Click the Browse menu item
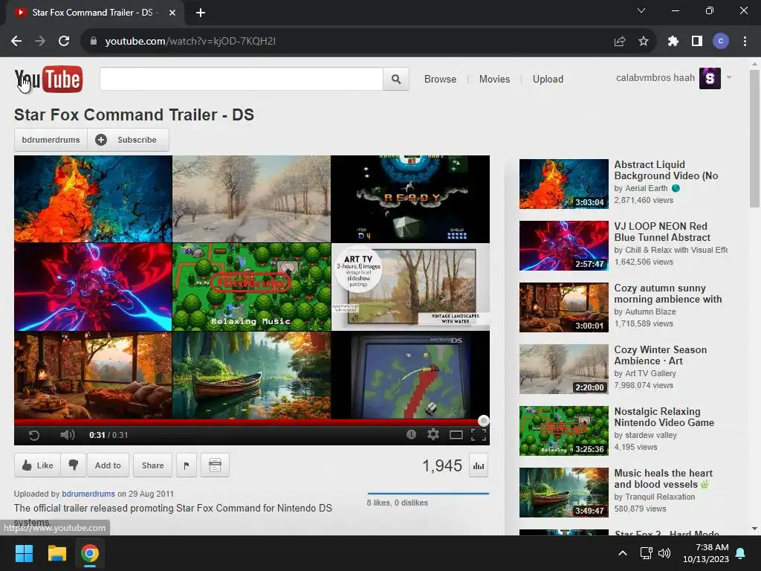The width and height of the screenshot is (761, 571). click(440, 79)
